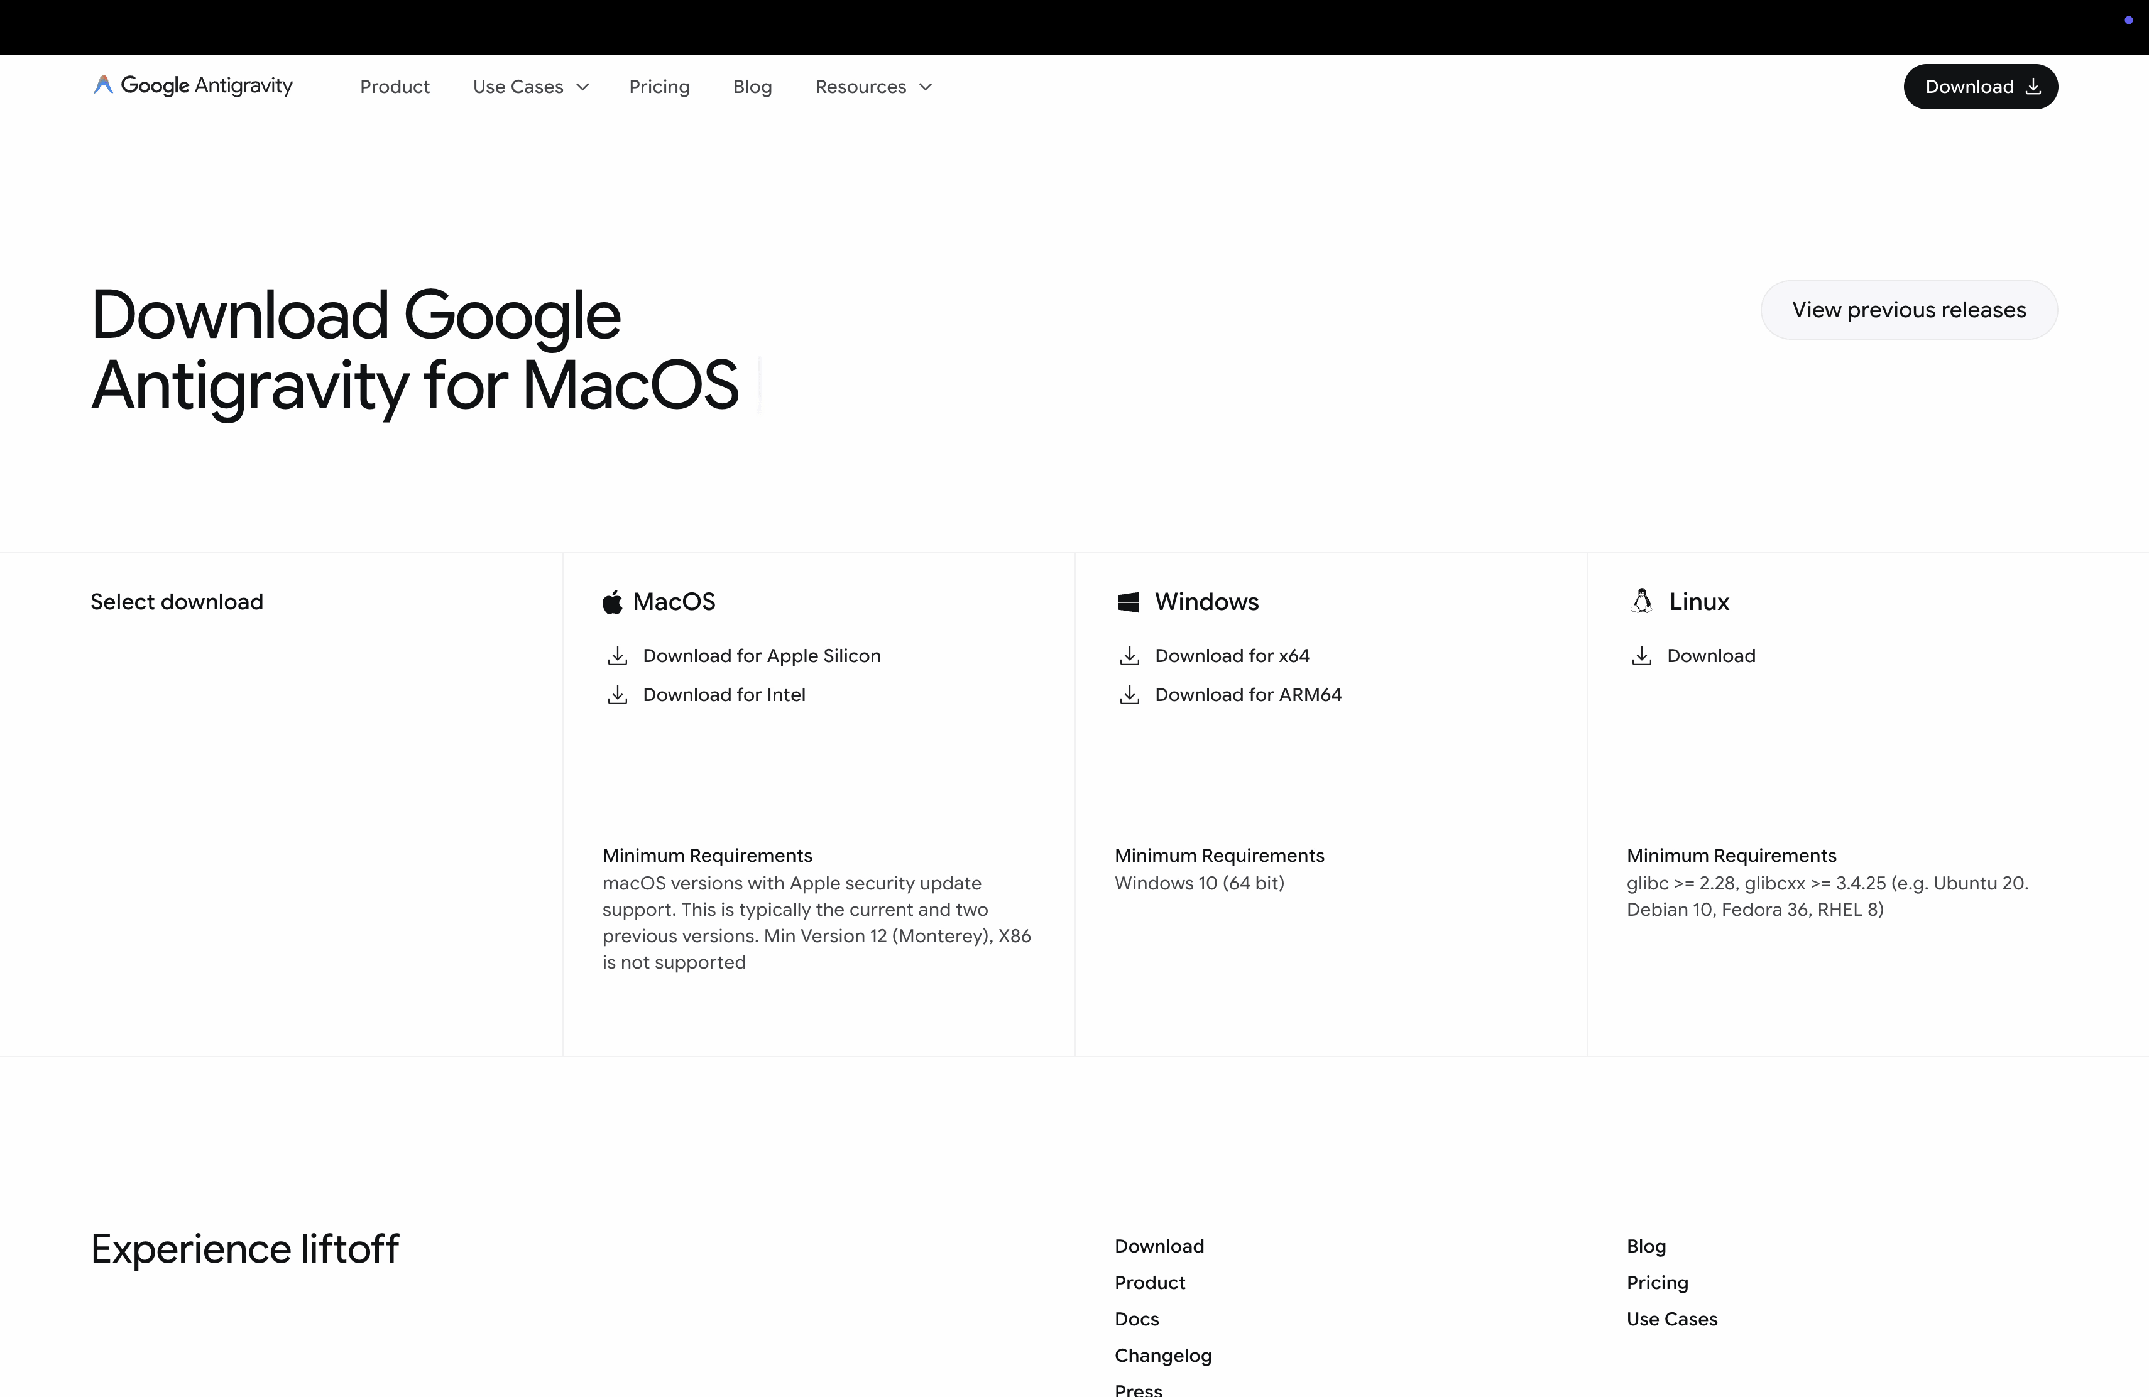Click download icon beside ARM64 option
This screenshot has height=1397, width=2149.
click(x=1130, y=695)
